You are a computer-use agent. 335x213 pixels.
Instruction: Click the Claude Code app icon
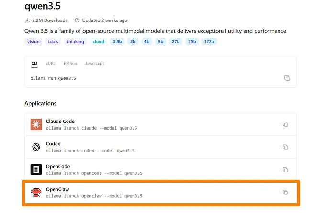[x=36, y=124]
